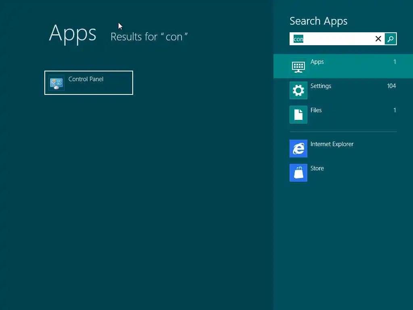Click the Files result count 1
Viewport: 413px width, 310px height.
(x=394, y=110)
